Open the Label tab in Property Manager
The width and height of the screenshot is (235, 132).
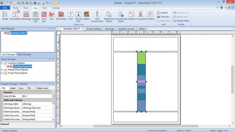click(x=13, y=88)
